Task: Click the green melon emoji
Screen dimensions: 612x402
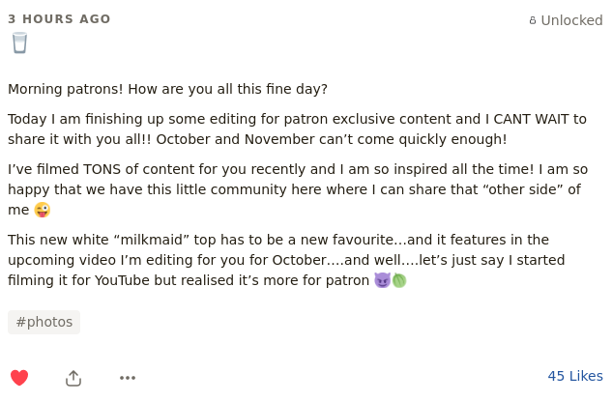Action: coord(399,280)
